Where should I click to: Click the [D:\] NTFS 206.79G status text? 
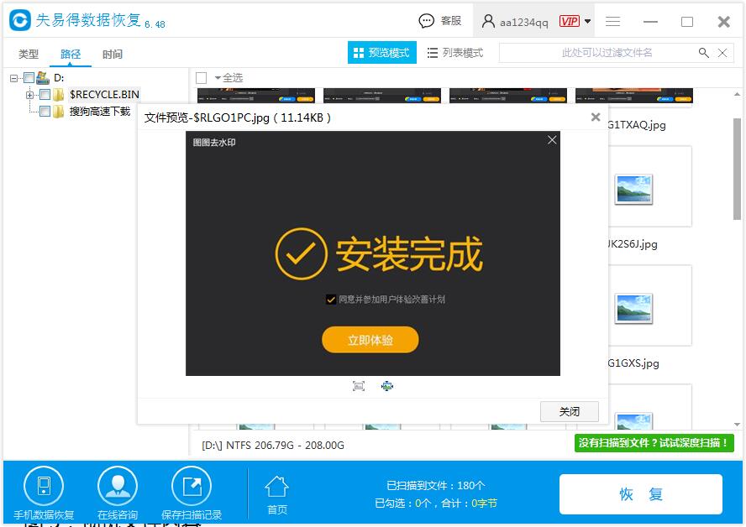click(273, 446)
